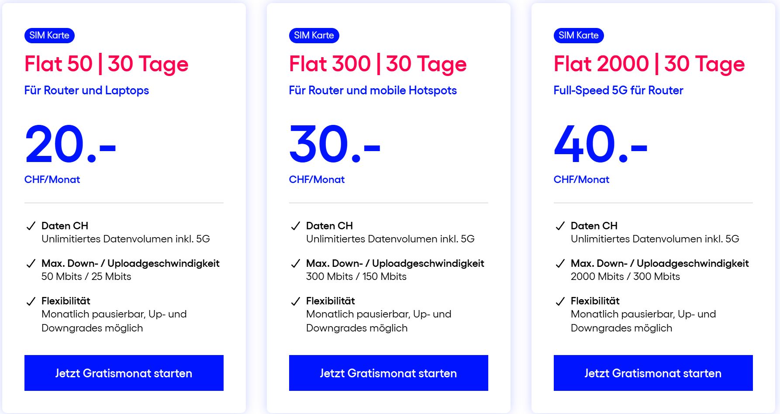780x414 pixels.
Task: Open Flat 50 | 30 Tage title
Action: [x=107, y=64]
